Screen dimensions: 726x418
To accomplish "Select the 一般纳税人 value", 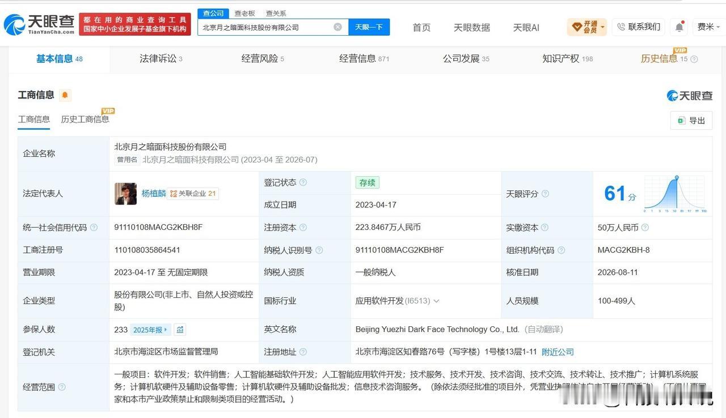I will [x=375, y=272].
